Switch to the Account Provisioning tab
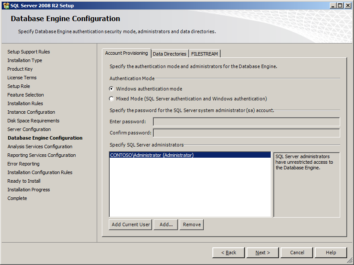This screenshot has width=354, height=265. pos(126,53)
